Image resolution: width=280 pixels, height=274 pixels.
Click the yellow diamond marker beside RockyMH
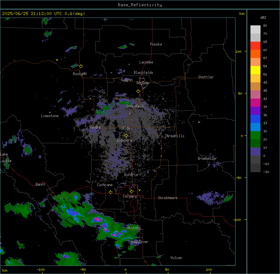[x=81, y=66]
